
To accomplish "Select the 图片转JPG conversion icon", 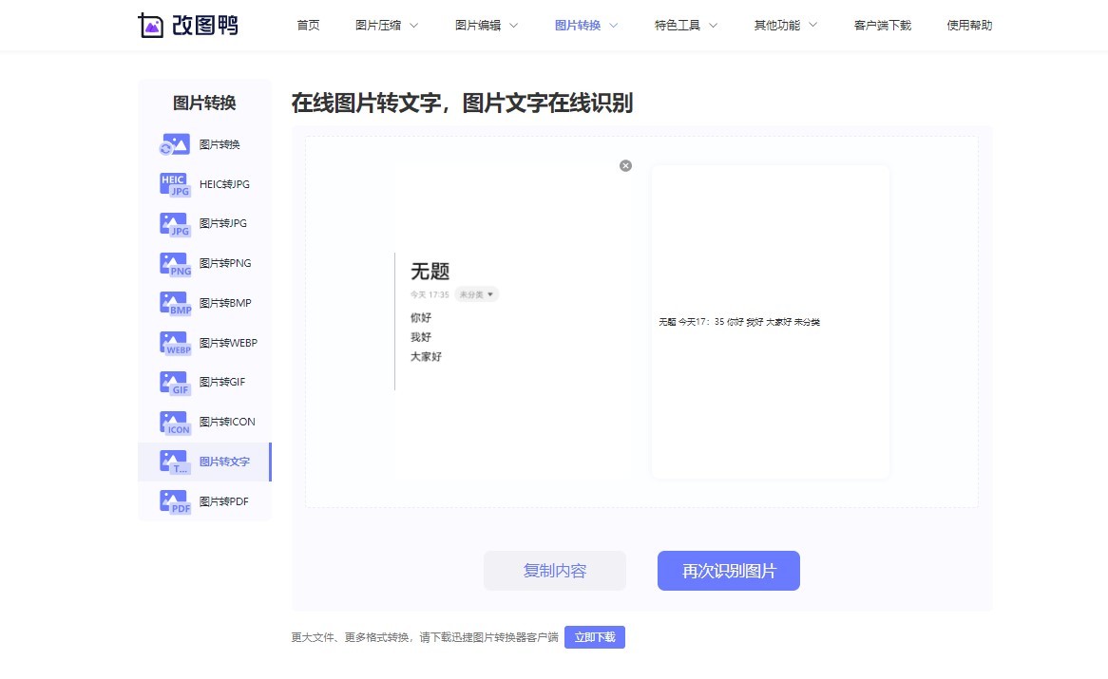I will pyautogui.click(x=174, y=223).
